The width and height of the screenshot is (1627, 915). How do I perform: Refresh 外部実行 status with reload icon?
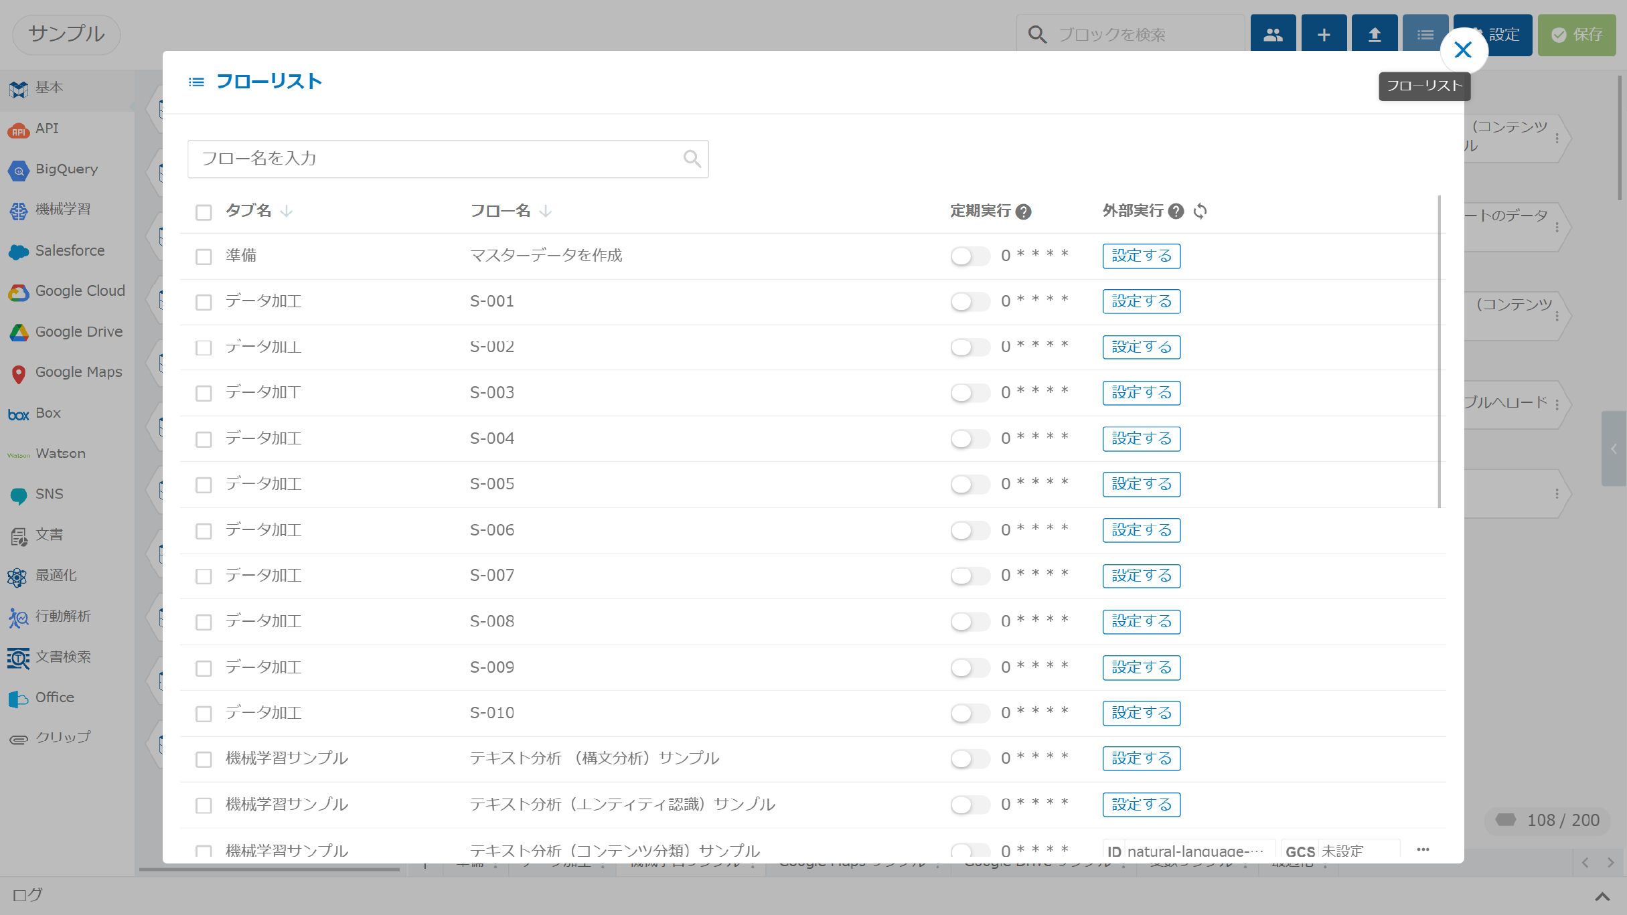click(x=1200, y=212)
